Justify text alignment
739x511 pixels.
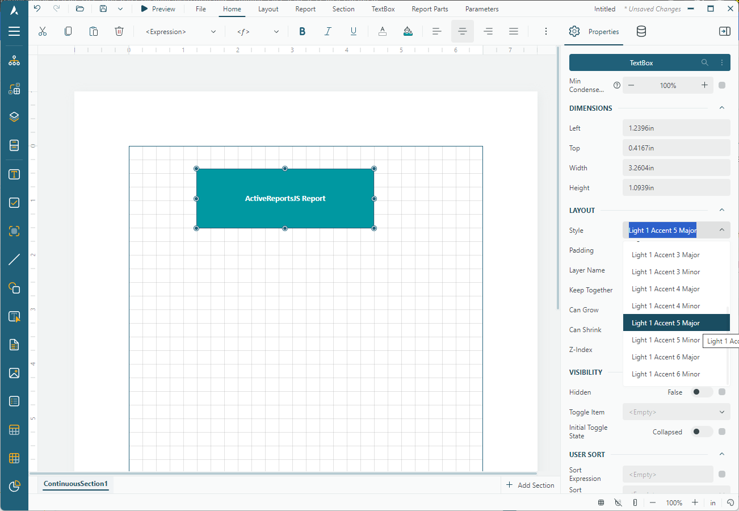[x=514, y=32]
